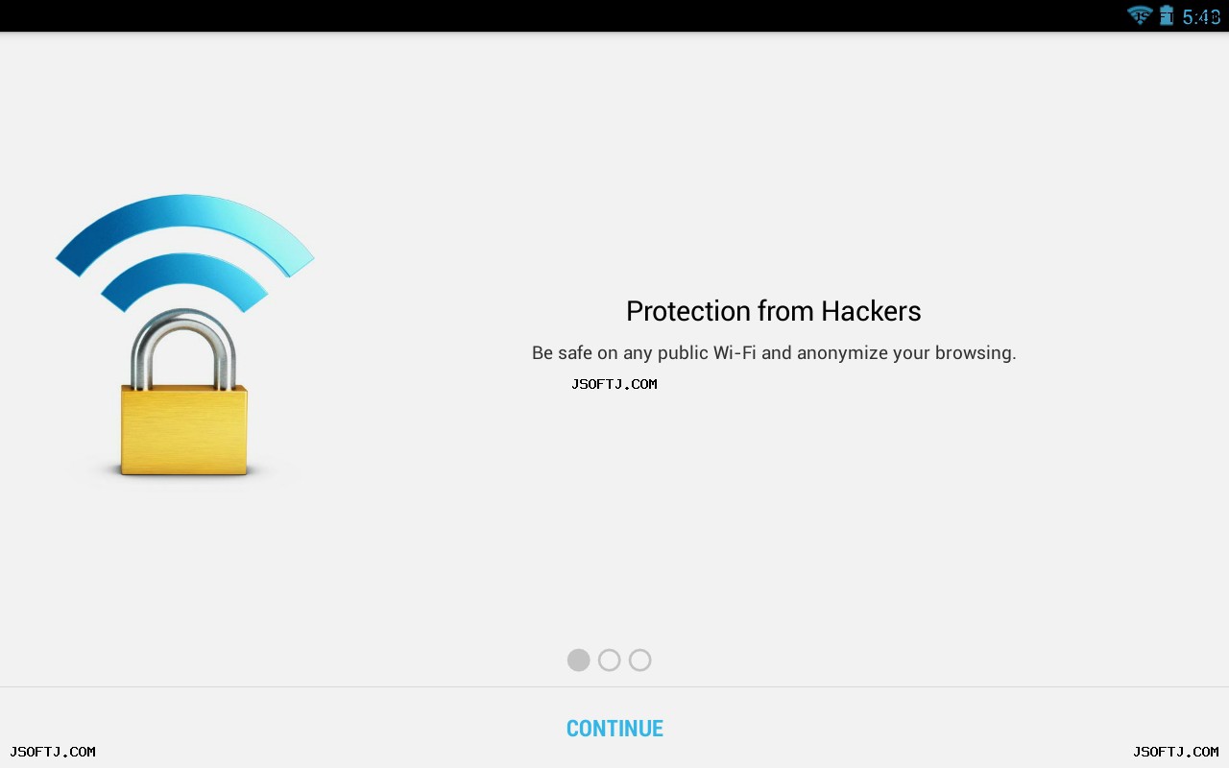Click the shadow beneath the padlock

pyautogui.click(x=184, y=476)
